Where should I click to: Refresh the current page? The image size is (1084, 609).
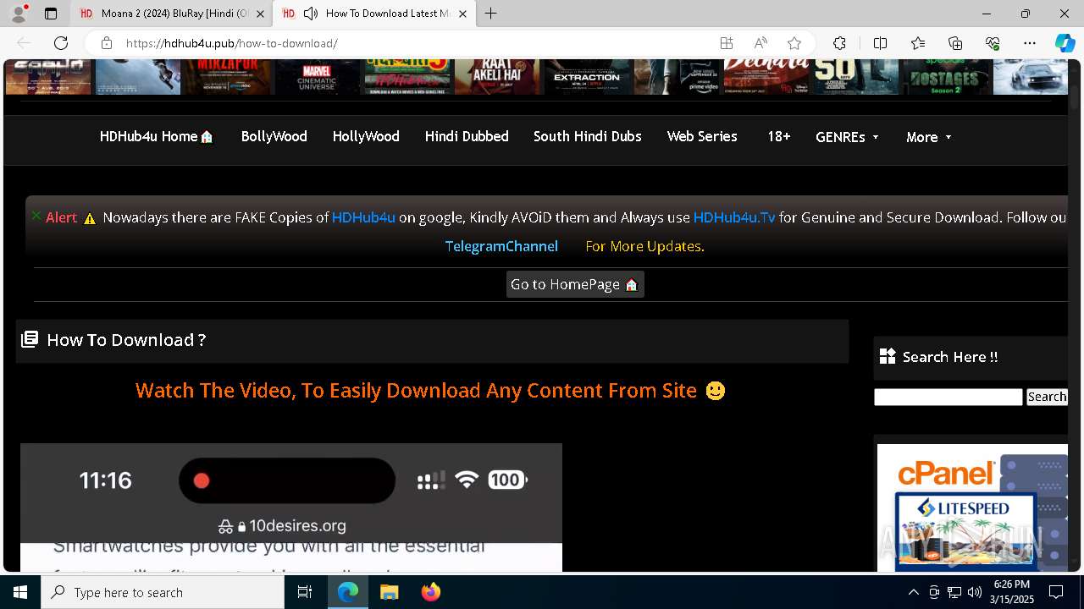61,43
